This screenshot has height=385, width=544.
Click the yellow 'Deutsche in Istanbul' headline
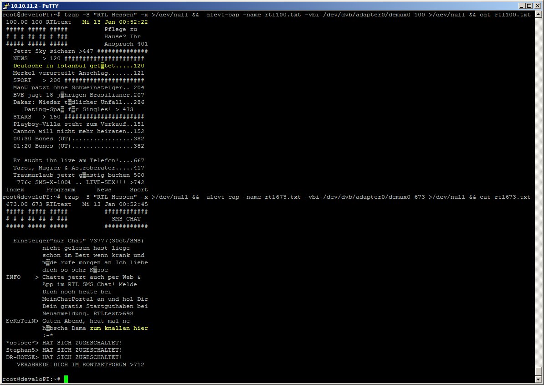(x=79, y=66)
